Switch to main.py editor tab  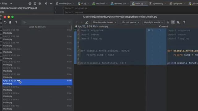click(139, 3)
